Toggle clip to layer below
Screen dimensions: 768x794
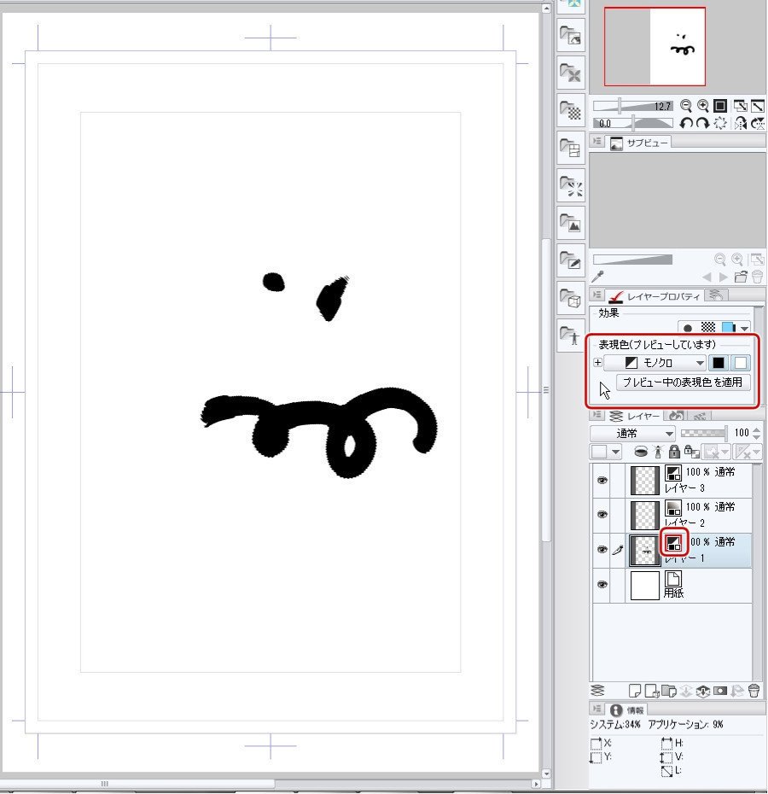(640, 451)
